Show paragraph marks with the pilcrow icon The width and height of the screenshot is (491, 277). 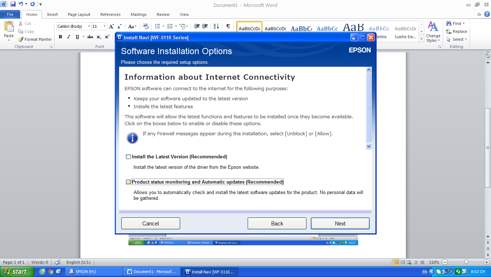pyautogui.click(x=228, y=26)
